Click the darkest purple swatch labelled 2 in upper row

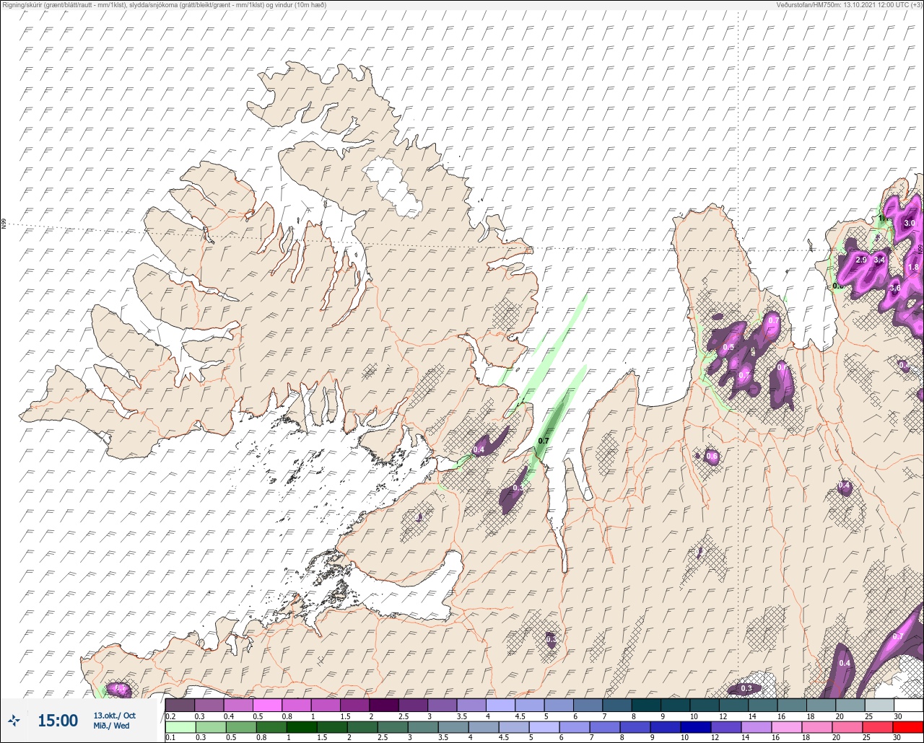pyautogui.click(x=383, y=705)
